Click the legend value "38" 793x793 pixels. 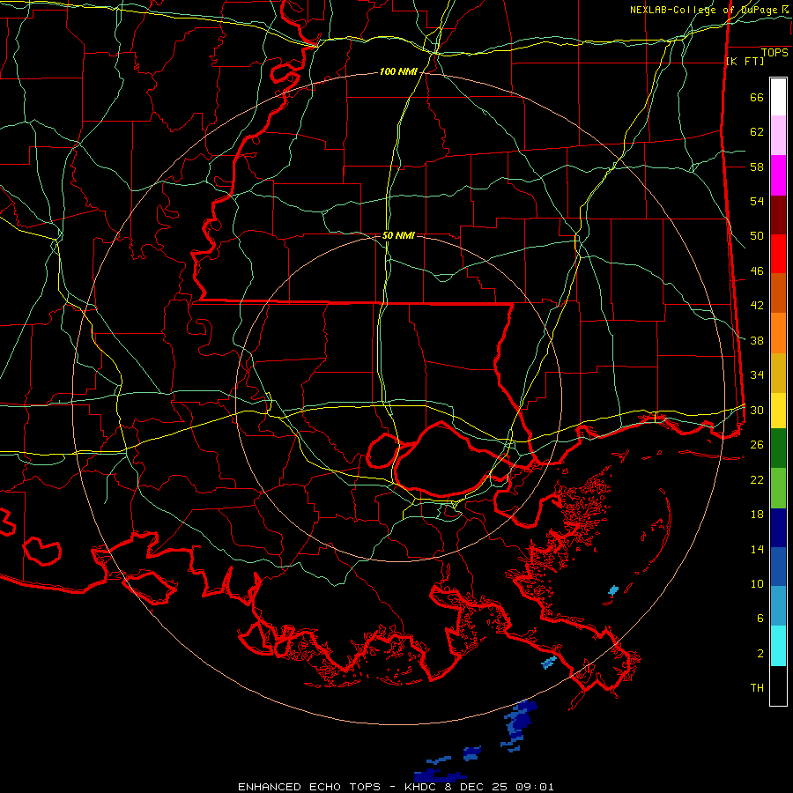757,340
